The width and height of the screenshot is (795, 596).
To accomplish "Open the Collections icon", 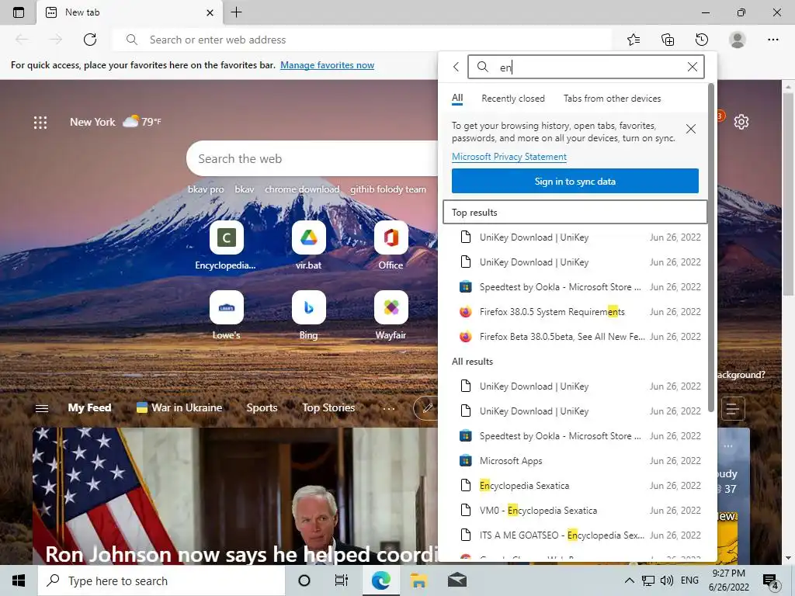I will pyautogui.click(x=668, y=40).
